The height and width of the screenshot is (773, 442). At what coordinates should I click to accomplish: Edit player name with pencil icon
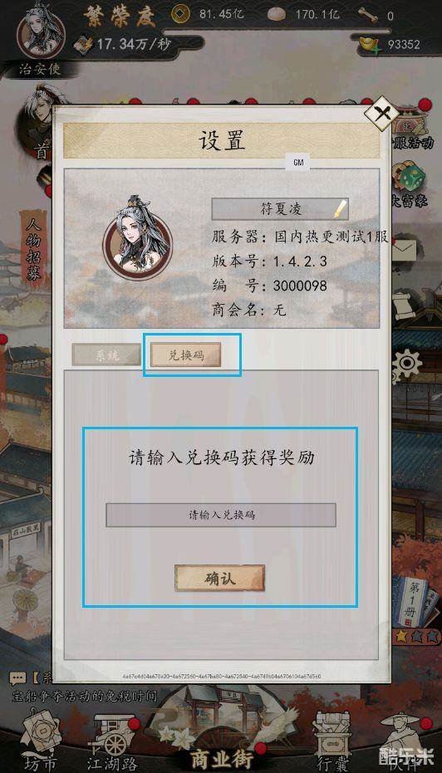339,209
